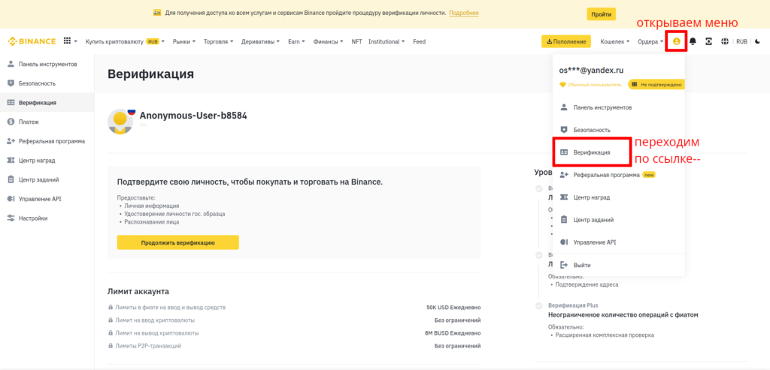The width and height of the screenshot is (770, 370).
Task: Expand the Рынки dropdown
Action: [x=184, y=42]
